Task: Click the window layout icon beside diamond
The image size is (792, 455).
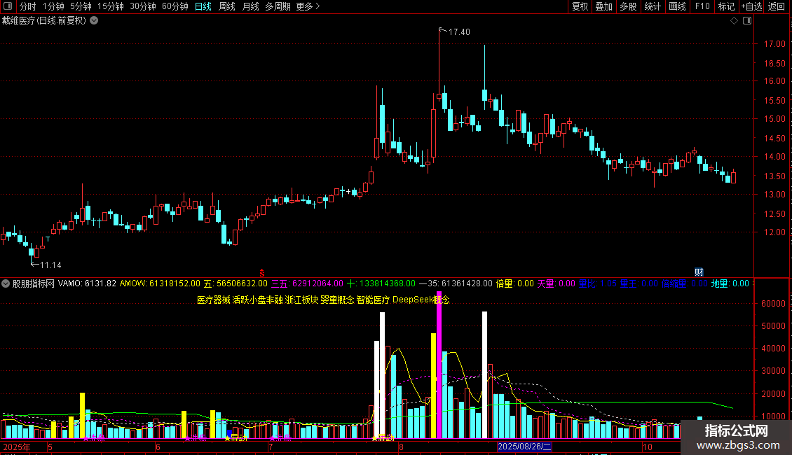Action: point(747,21)
